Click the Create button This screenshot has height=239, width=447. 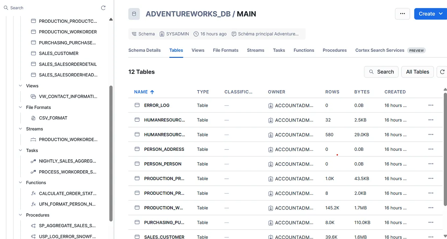tap(430, 13)
